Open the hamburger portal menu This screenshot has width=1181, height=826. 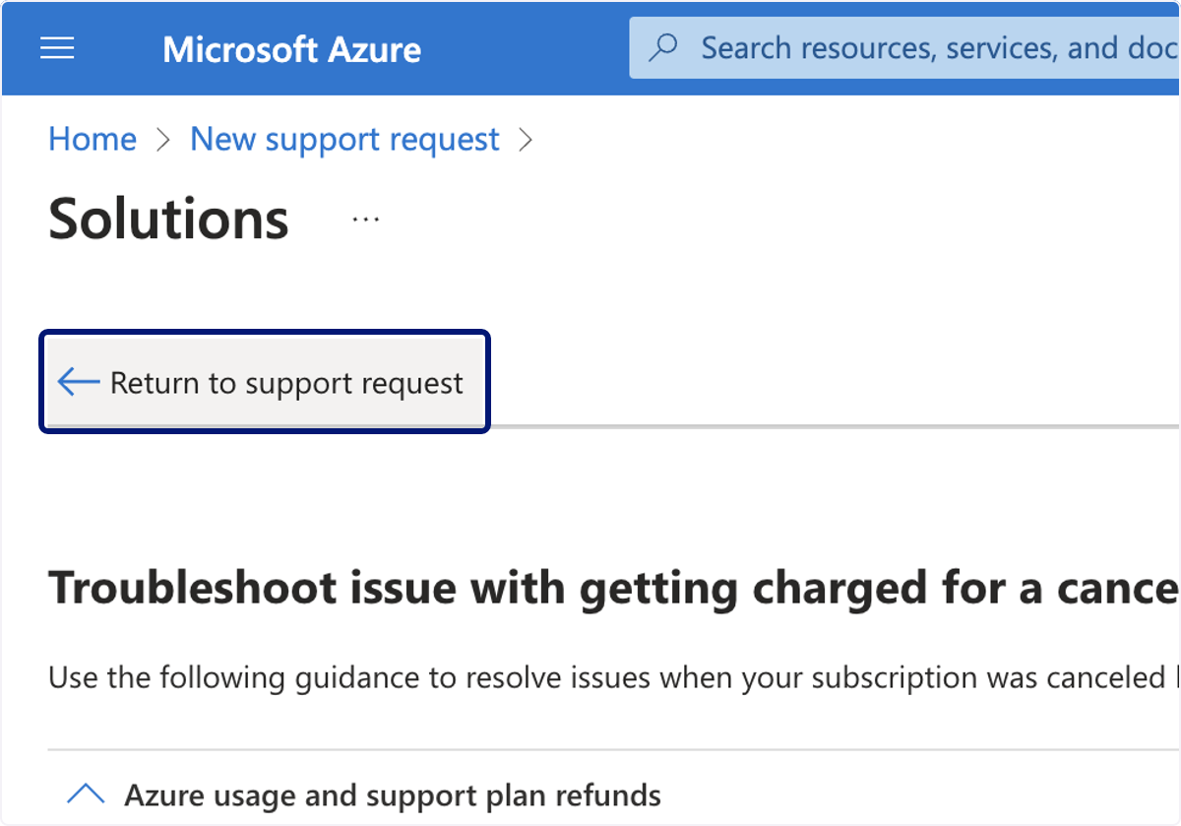(x=57, y=48)
